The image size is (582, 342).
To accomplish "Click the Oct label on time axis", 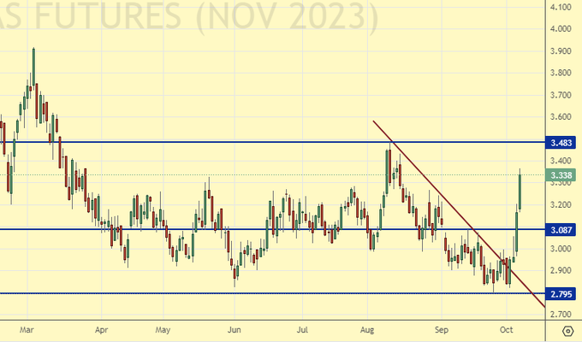I will tap(505, 328).
